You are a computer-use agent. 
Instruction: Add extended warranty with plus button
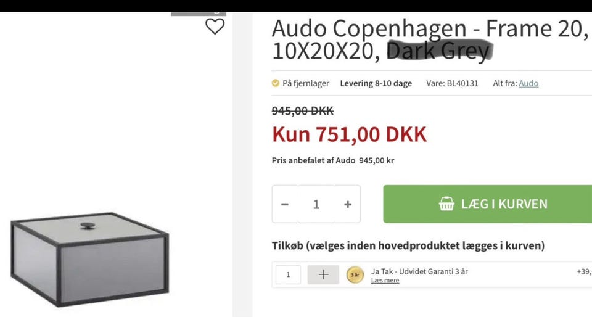pyautogui.click(x=323, y=274)
